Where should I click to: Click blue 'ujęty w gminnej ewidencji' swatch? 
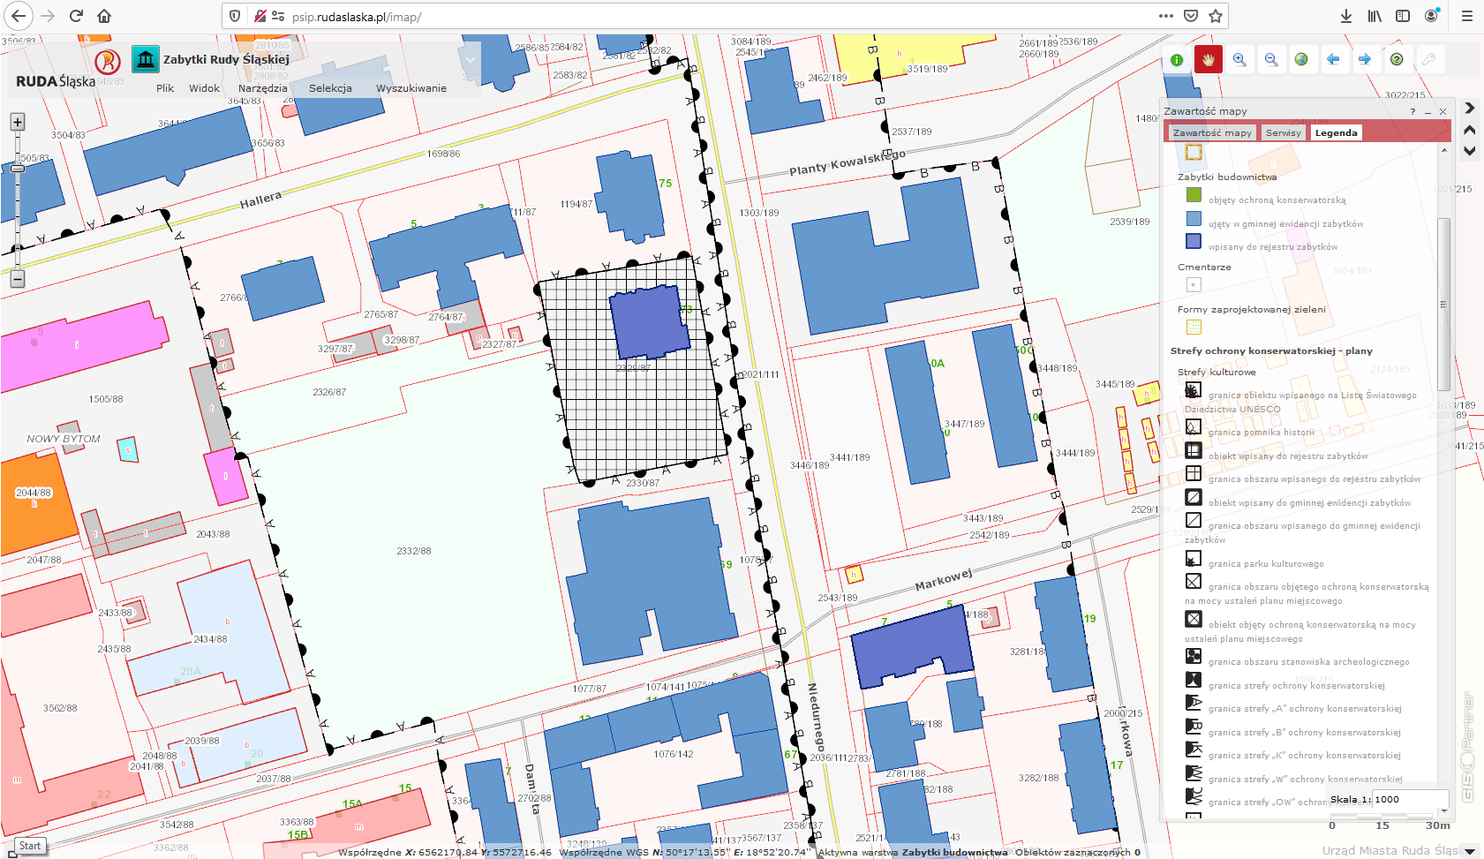[x=1194, y=218]
